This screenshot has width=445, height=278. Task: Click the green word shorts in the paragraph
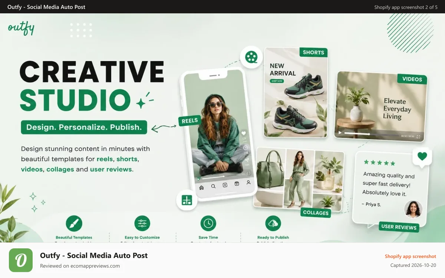point(127,159)
